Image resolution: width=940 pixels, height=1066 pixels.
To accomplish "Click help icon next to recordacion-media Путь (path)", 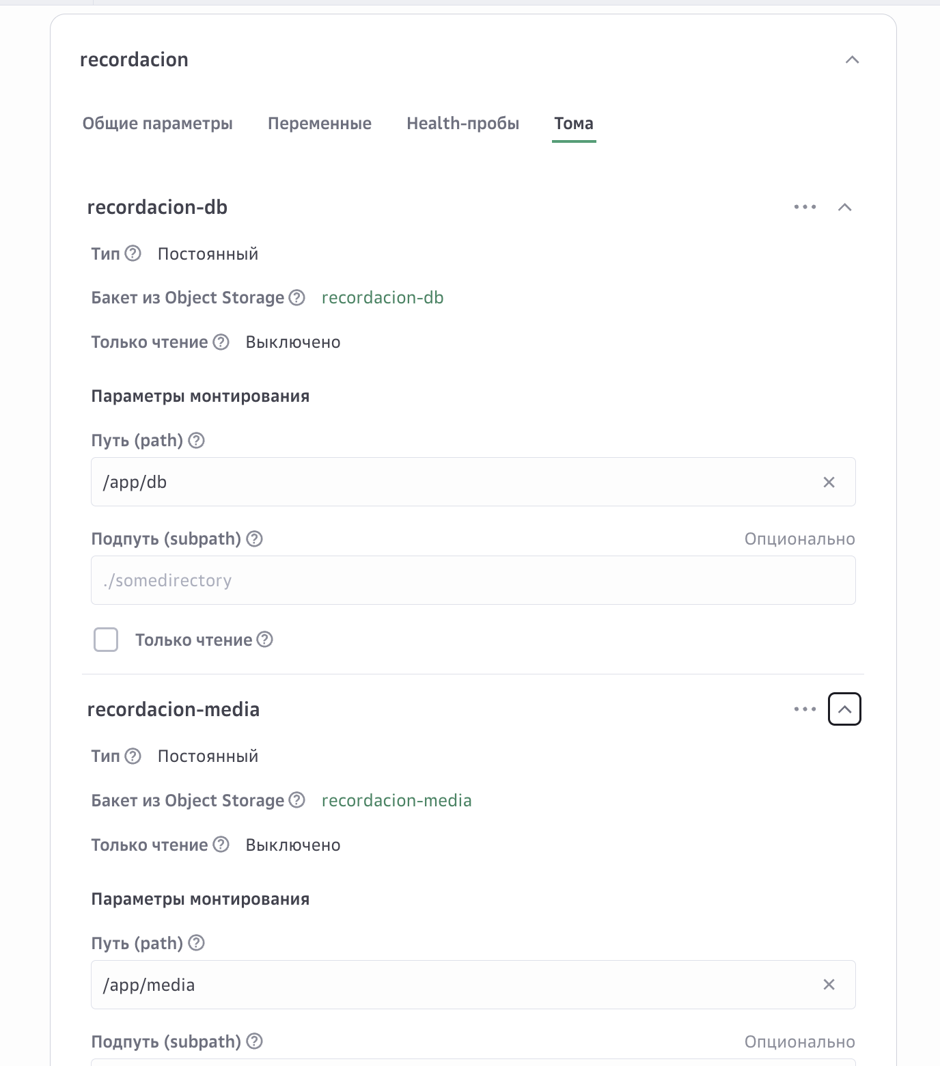I will click(197, 943).
